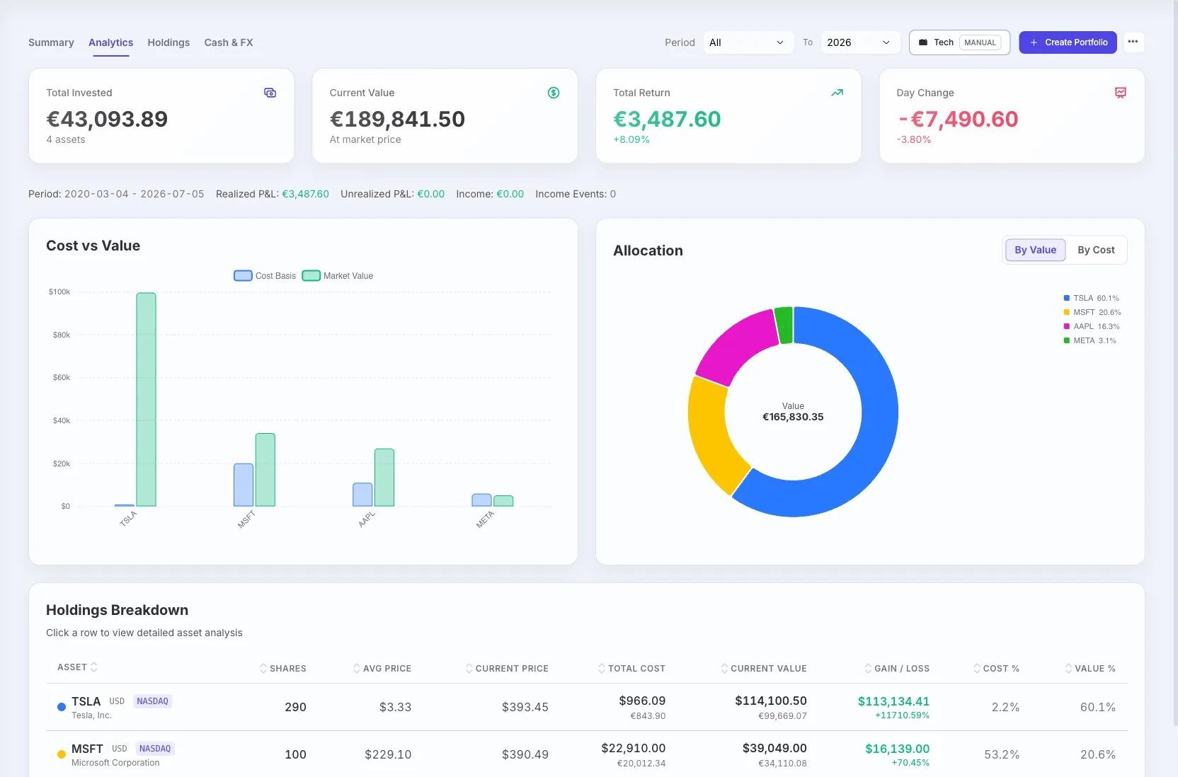Click the donut center value €165,830.35
This screenshot has width=1178, height=777.
(793, 417)
